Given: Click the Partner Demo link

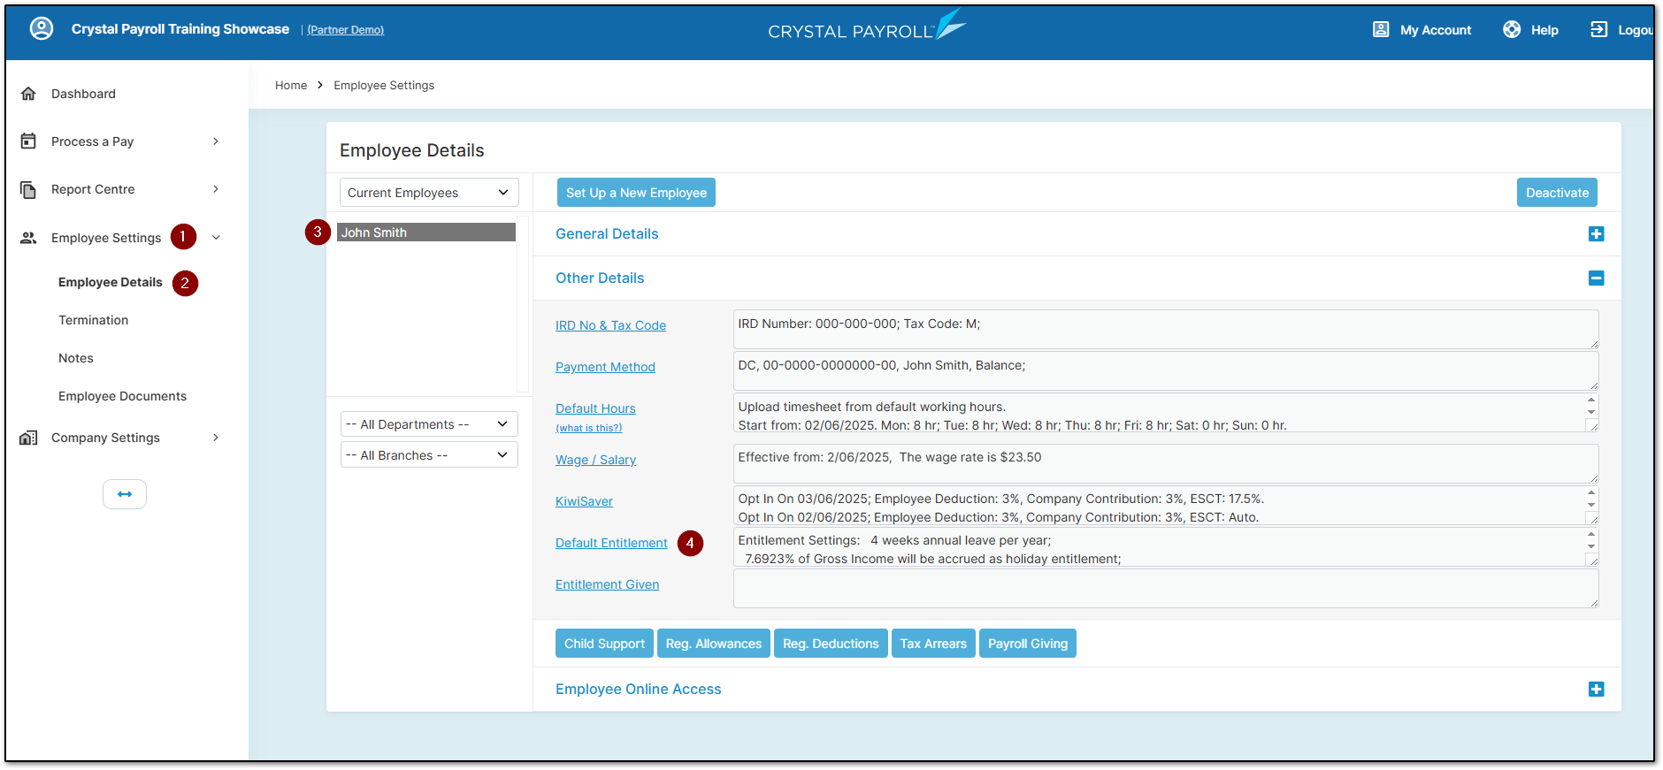Looking at the screenshot, I should [346, 30].
